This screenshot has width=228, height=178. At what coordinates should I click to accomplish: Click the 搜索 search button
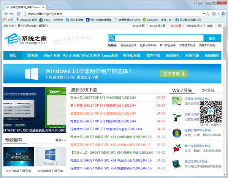pyautogui.click(x=212, y=38)
